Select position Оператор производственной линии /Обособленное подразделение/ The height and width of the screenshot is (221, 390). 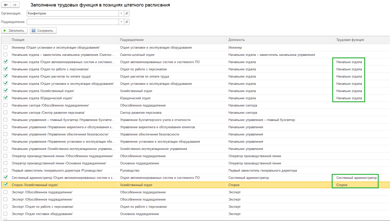62,156
